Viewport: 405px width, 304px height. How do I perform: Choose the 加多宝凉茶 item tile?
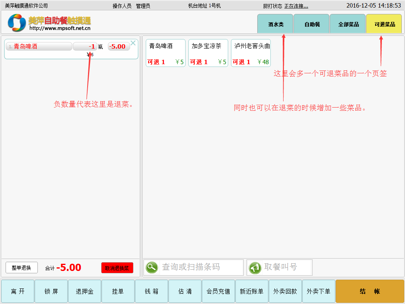coord(208,53)
